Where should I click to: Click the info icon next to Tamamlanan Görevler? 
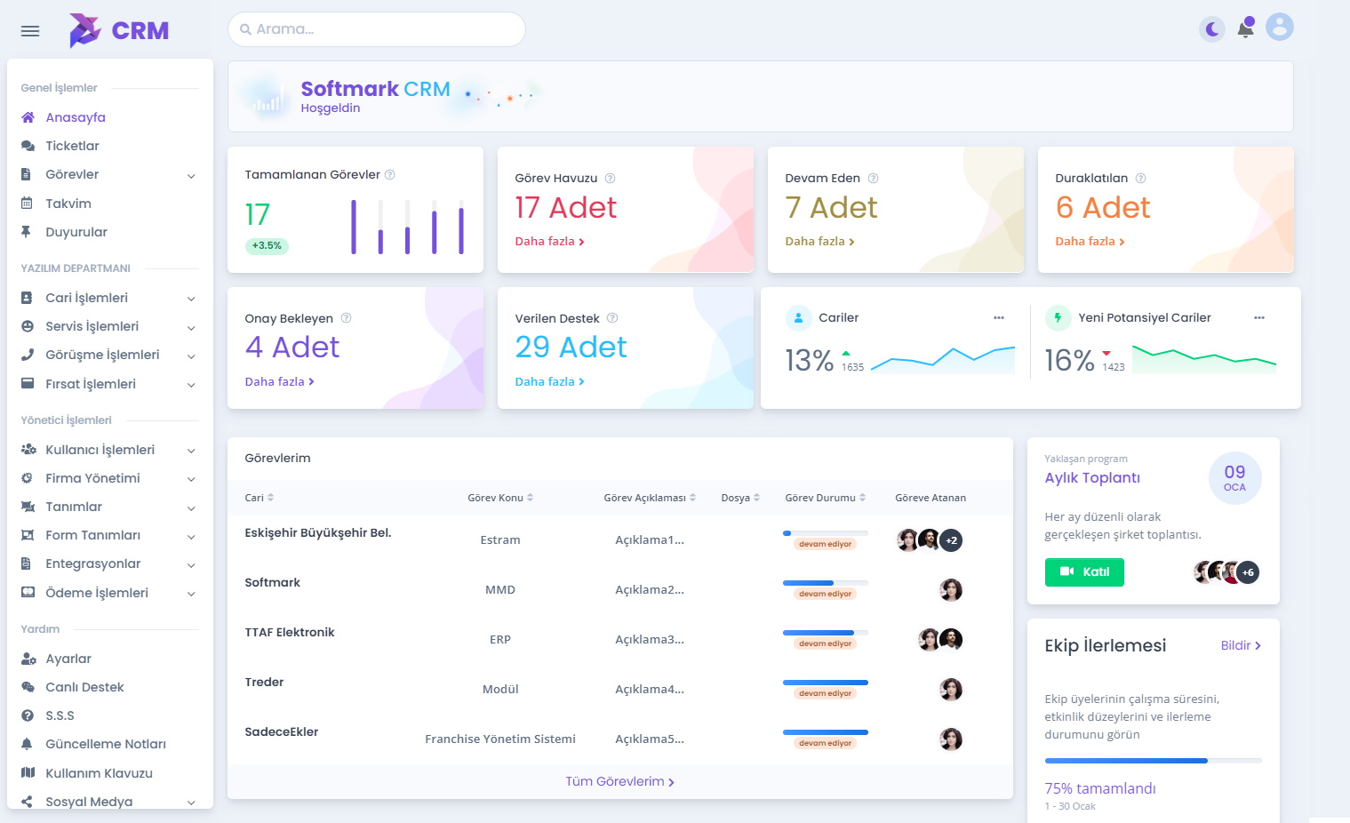click(389, 175)
